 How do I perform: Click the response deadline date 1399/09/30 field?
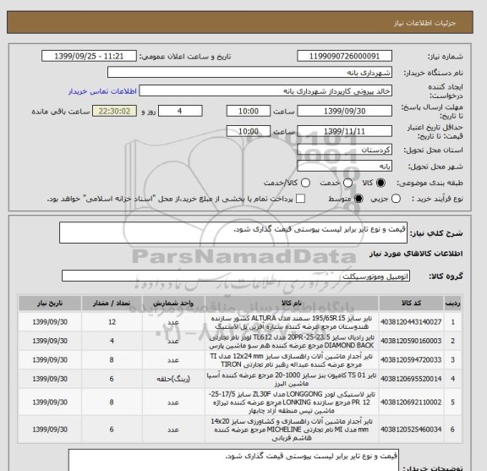[x=344, y=111]
